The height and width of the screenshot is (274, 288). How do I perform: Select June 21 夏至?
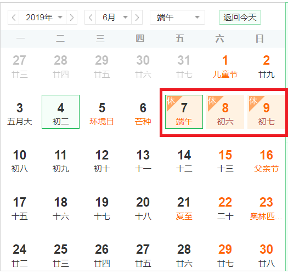[x=184, y=208]
